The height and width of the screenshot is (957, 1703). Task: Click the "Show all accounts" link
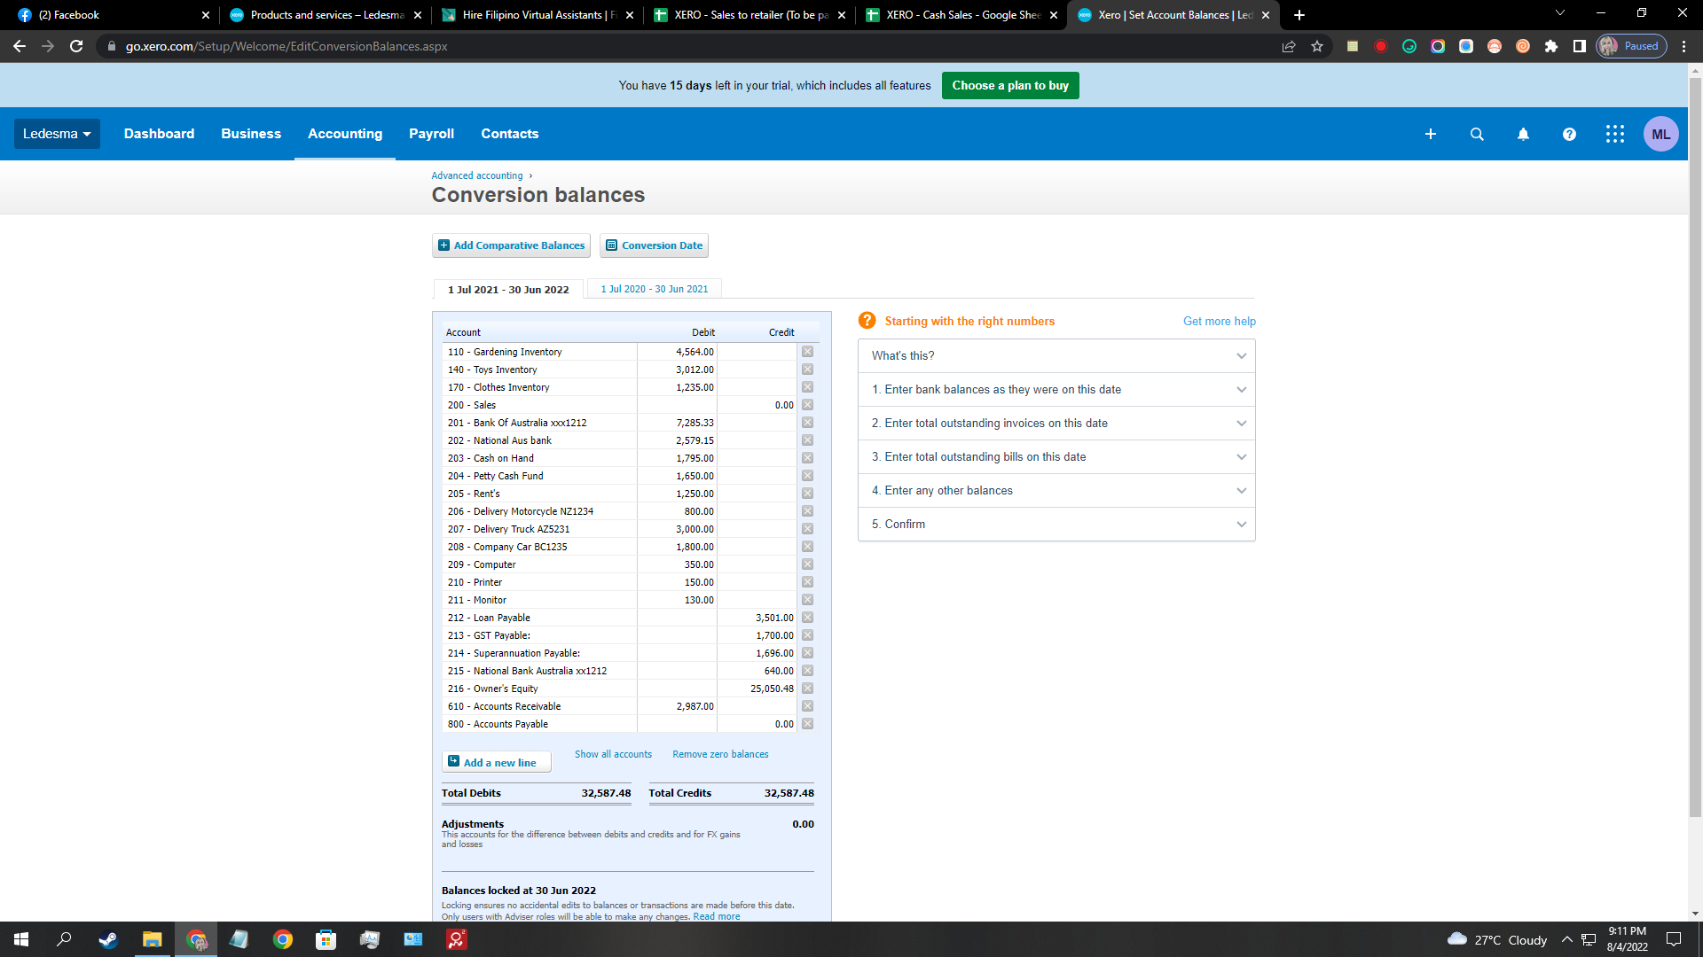tap(613, 754)
